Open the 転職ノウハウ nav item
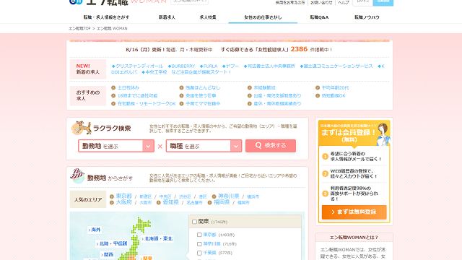Screen dimensions: 462x260 367,17
